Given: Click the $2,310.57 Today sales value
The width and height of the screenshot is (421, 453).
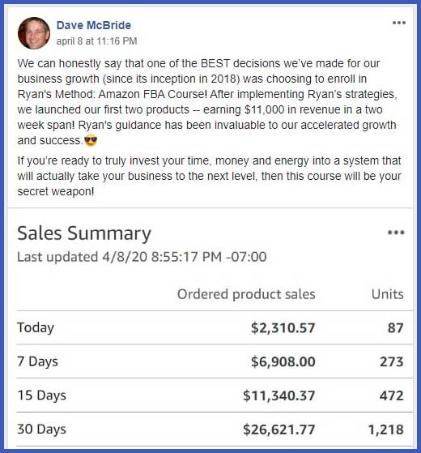Looking at the screenshot, I should (283, 328).
